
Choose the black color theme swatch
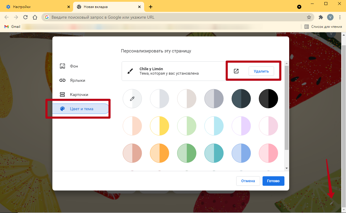pyautogui.click(x=268, y=98)
